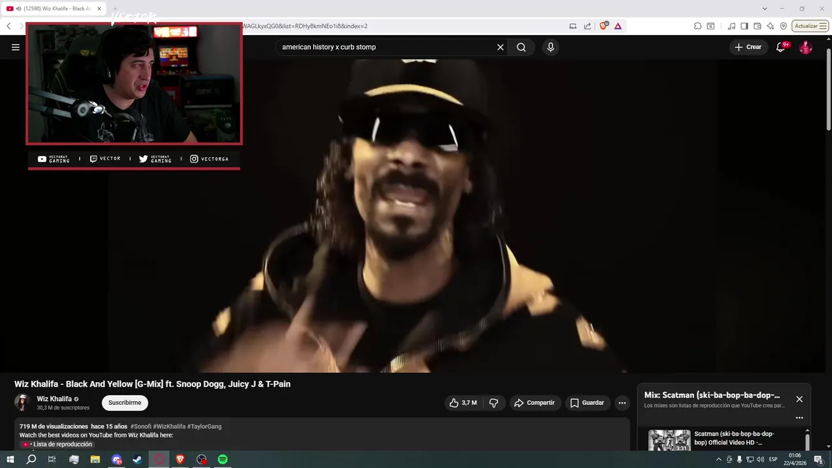The width and height of the screenshot is (832, 468).
Task: Switch to Brave browser in taskbar
Action: point(180,460)
